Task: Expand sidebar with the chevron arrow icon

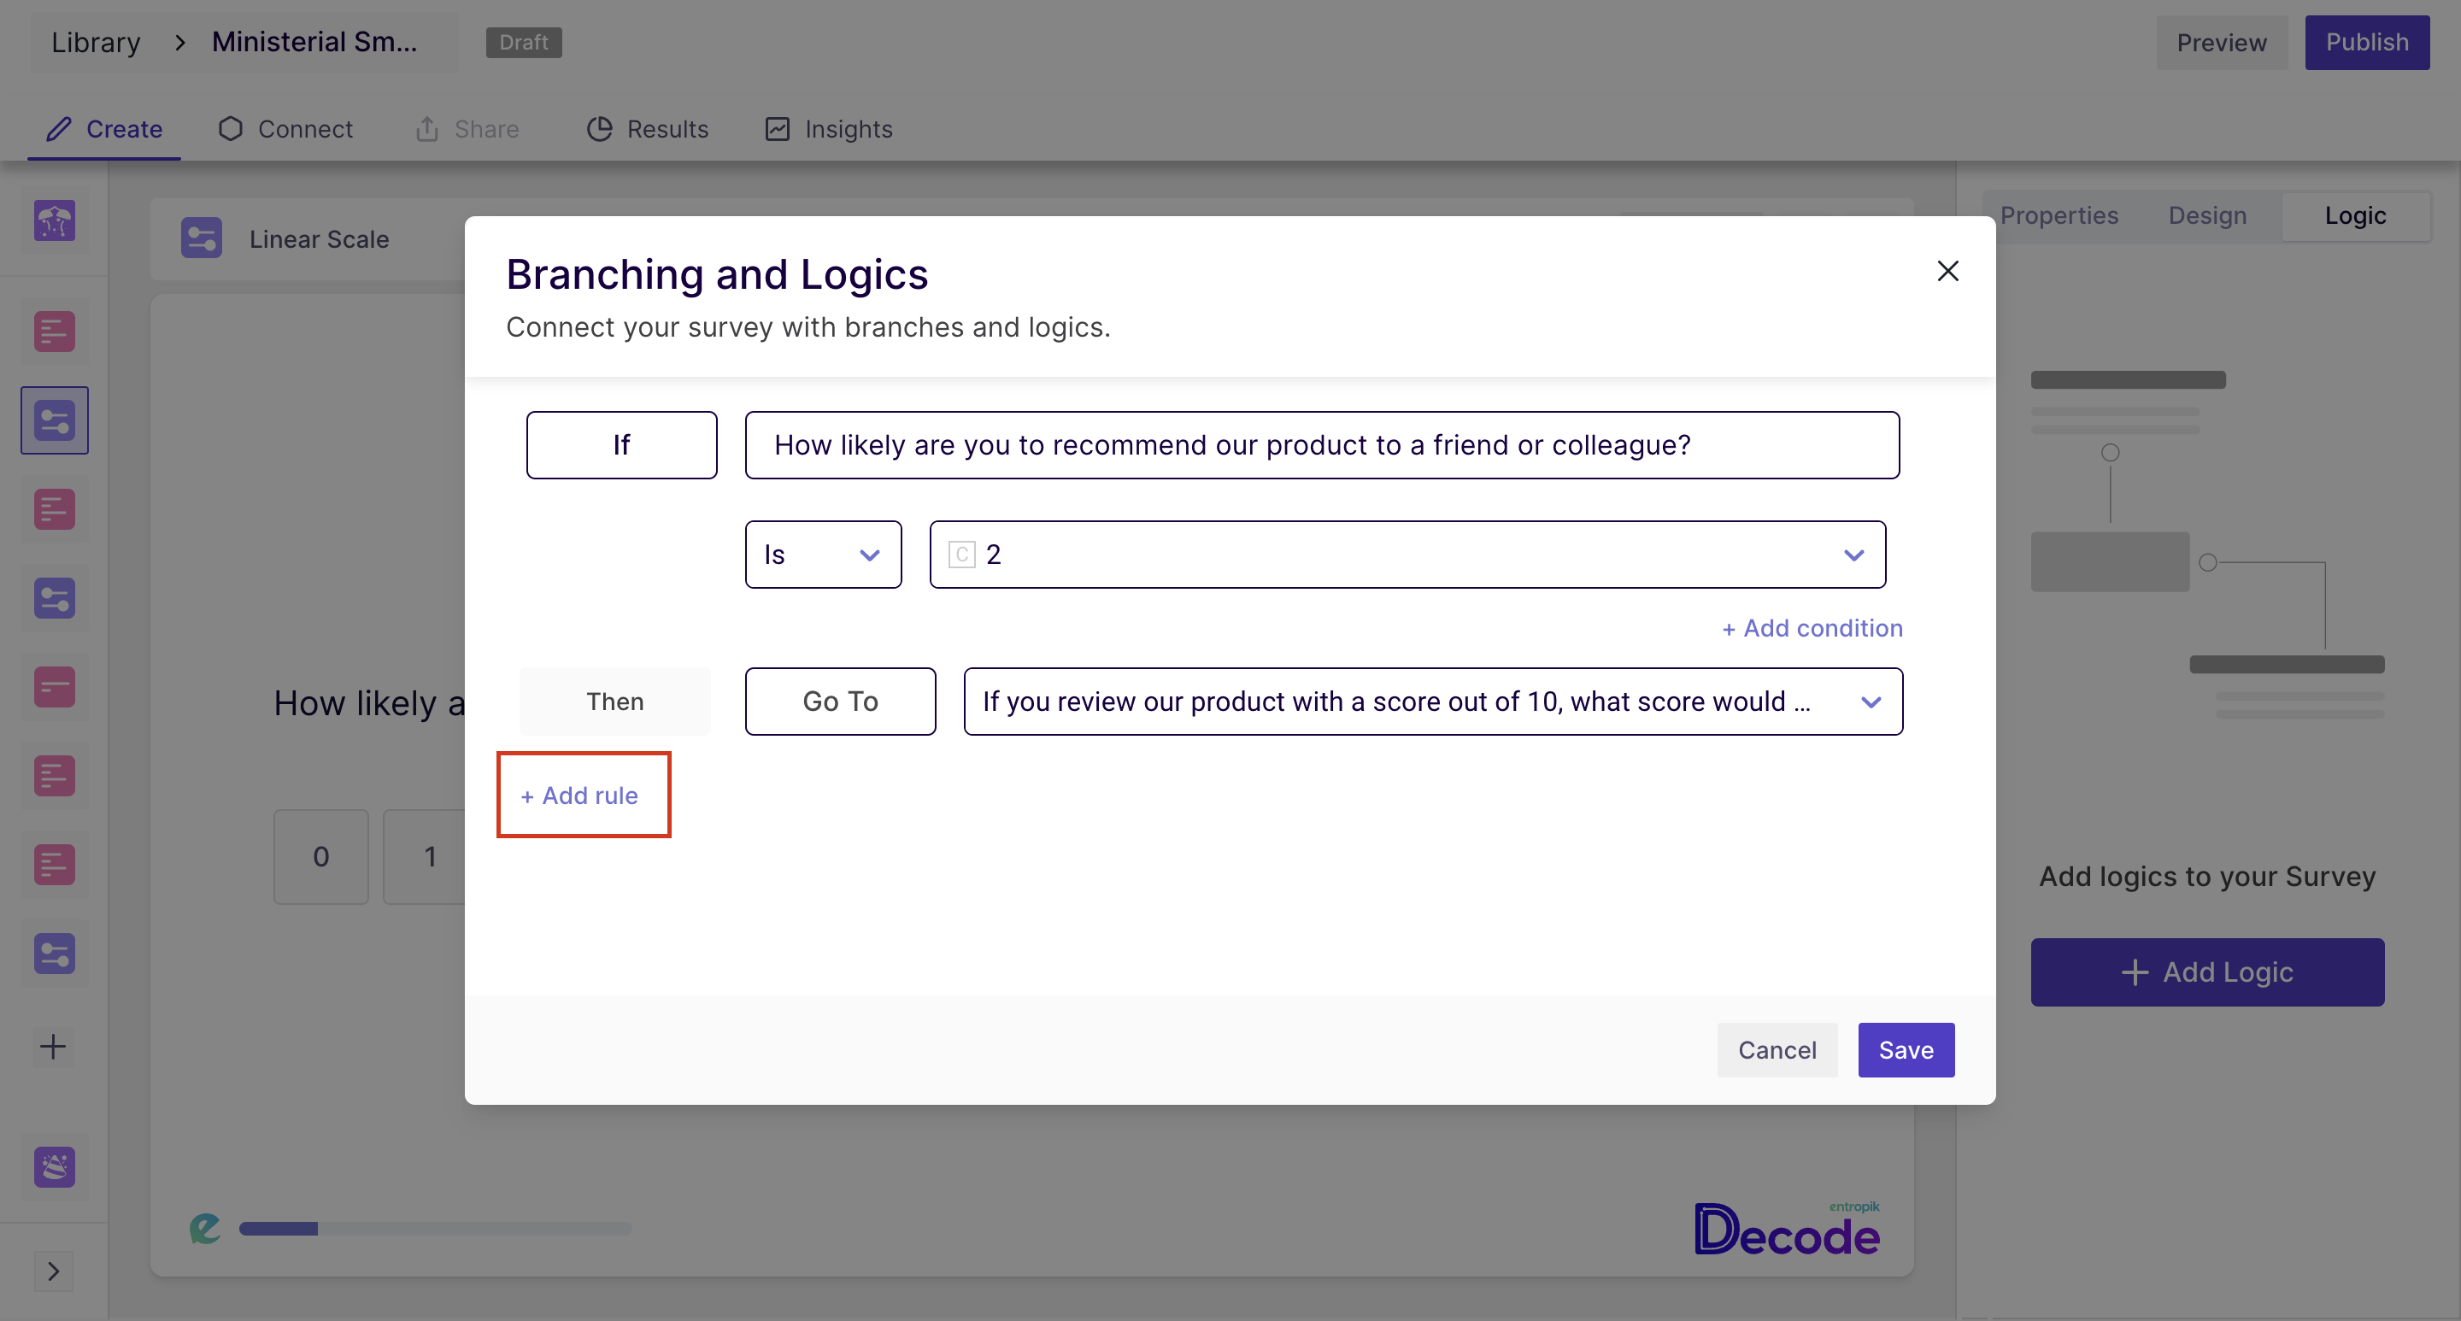Action: point(54,1271)
